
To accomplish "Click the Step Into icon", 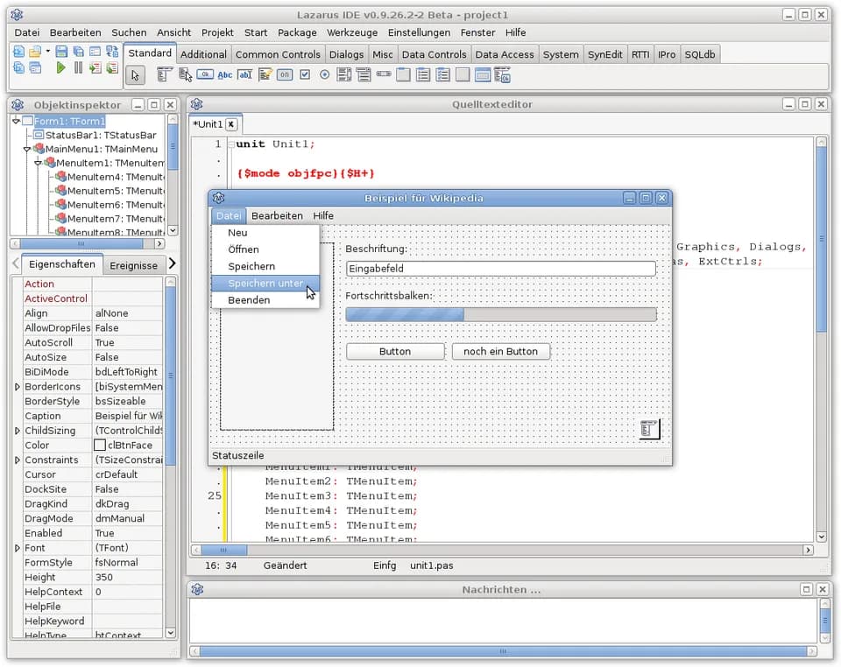I will (95, 68).
